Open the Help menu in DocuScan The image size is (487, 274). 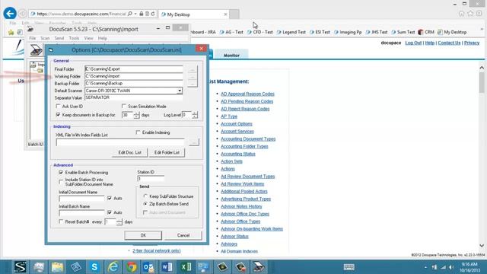(x=103, y=38)
